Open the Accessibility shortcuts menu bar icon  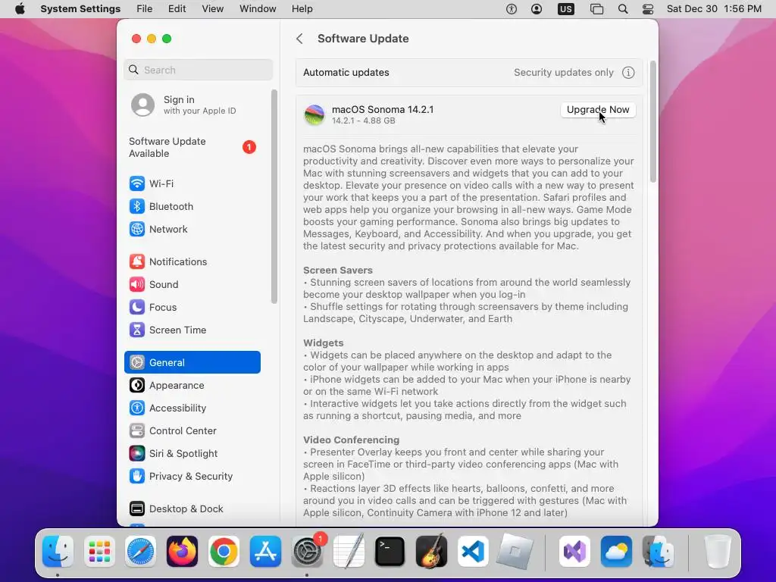pyautogui.click(x=512, y=9)
